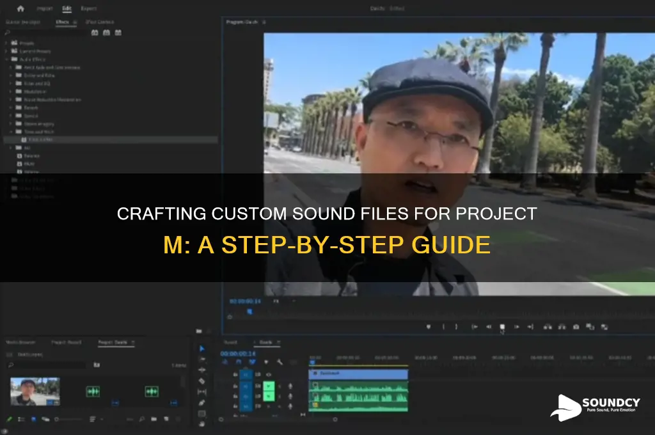Go to Out point
This screenshot has width=655, height=435.
point(530,327)
